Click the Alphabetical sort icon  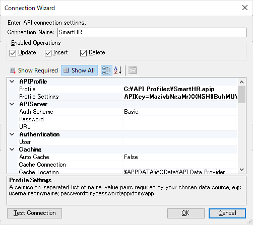pyautogui.click(x=118, y=70)
